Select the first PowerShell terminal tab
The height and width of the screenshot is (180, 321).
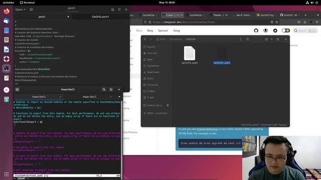pos(39,96)
